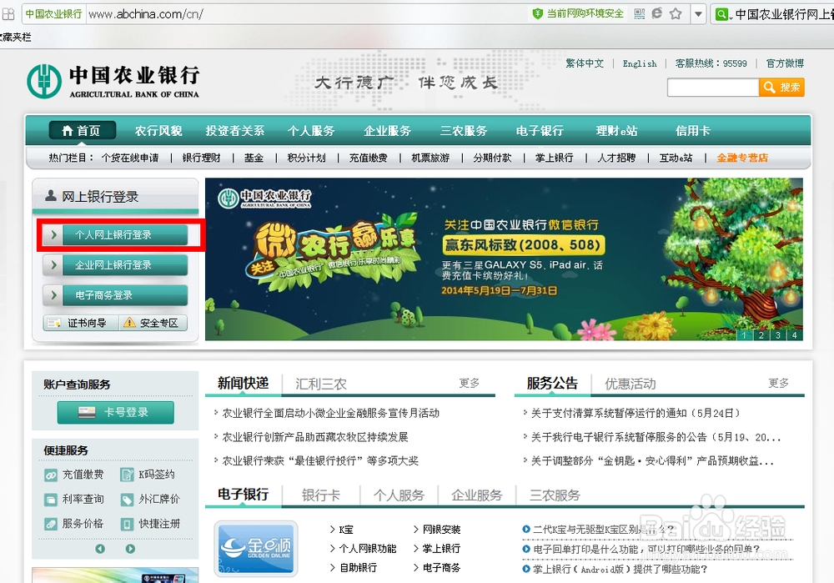Viewport: 834px width, 583px height.
Task: Open 安全专区 with warning icon
Action: click(x=153, y=323)
